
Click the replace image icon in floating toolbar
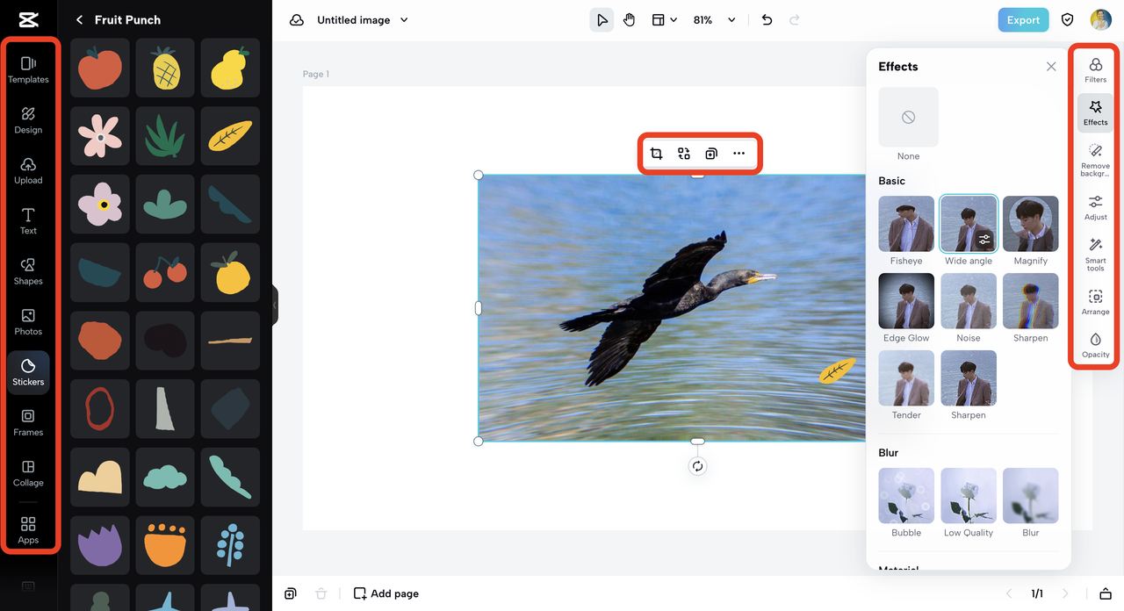click(684, 154)
